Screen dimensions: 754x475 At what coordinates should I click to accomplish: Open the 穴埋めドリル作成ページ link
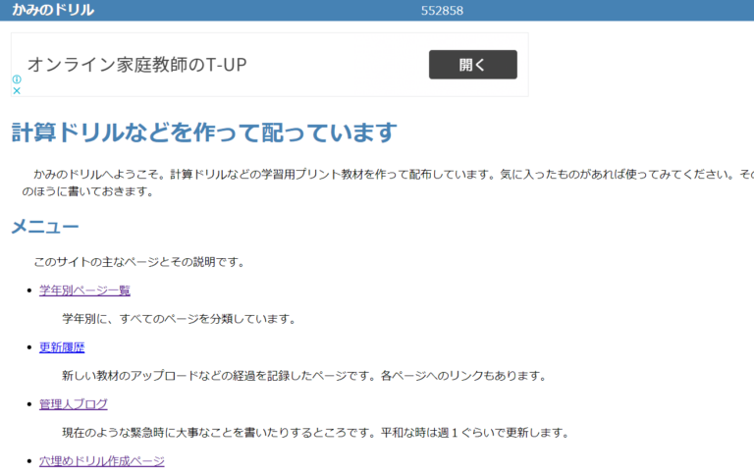pyautogui.click(x=102, y=461)
